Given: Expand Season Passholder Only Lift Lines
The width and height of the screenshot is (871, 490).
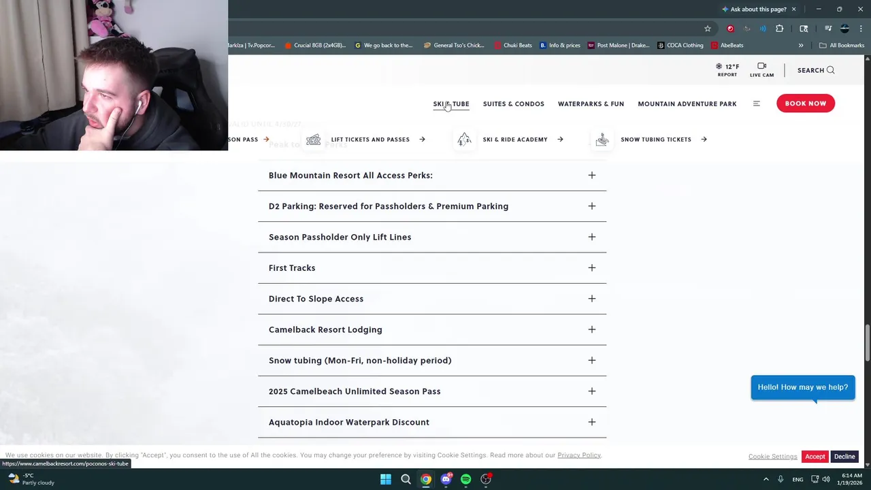Looking at the screenshot, I should pyautogui.click(x=432, y=237).
